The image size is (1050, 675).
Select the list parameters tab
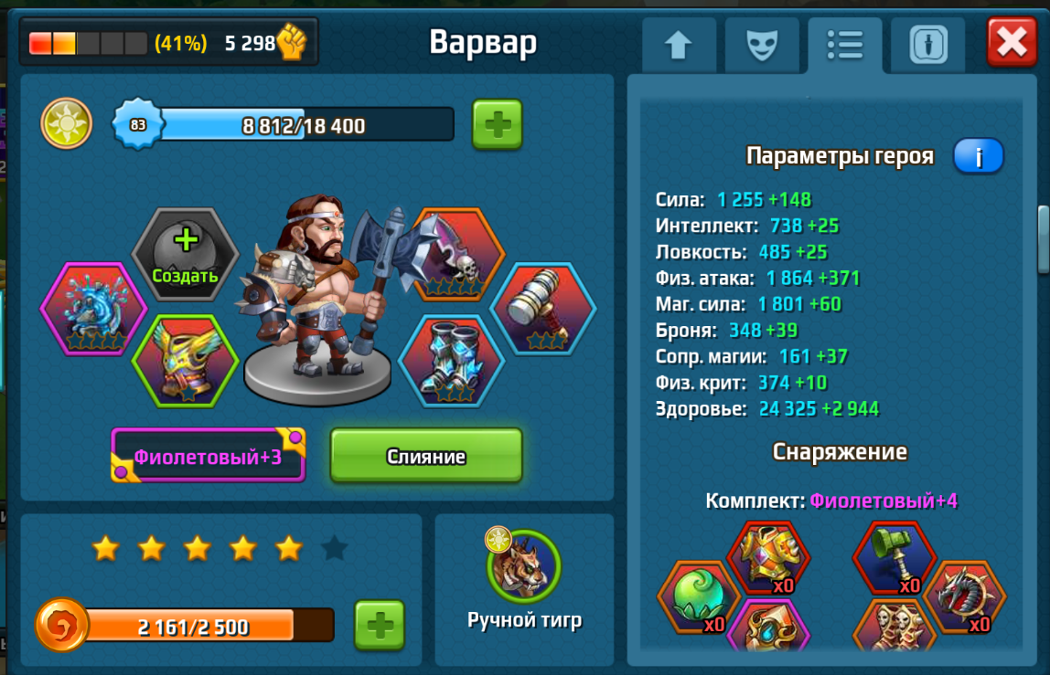[845, 46]
